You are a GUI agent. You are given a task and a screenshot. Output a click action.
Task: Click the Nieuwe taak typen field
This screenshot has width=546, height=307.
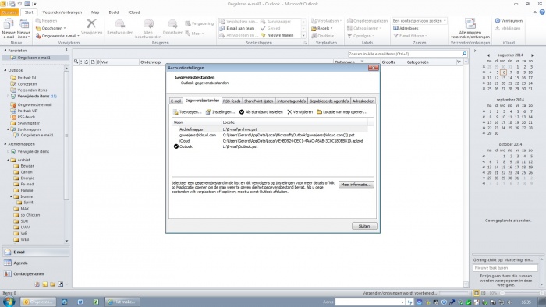pos(505,268)
